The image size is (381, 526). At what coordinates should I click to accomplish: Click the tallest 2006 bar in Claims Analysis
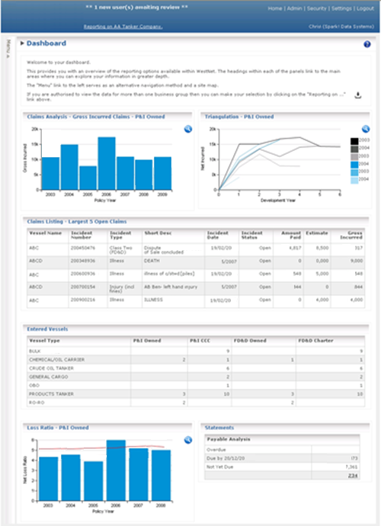click(107, 163)
